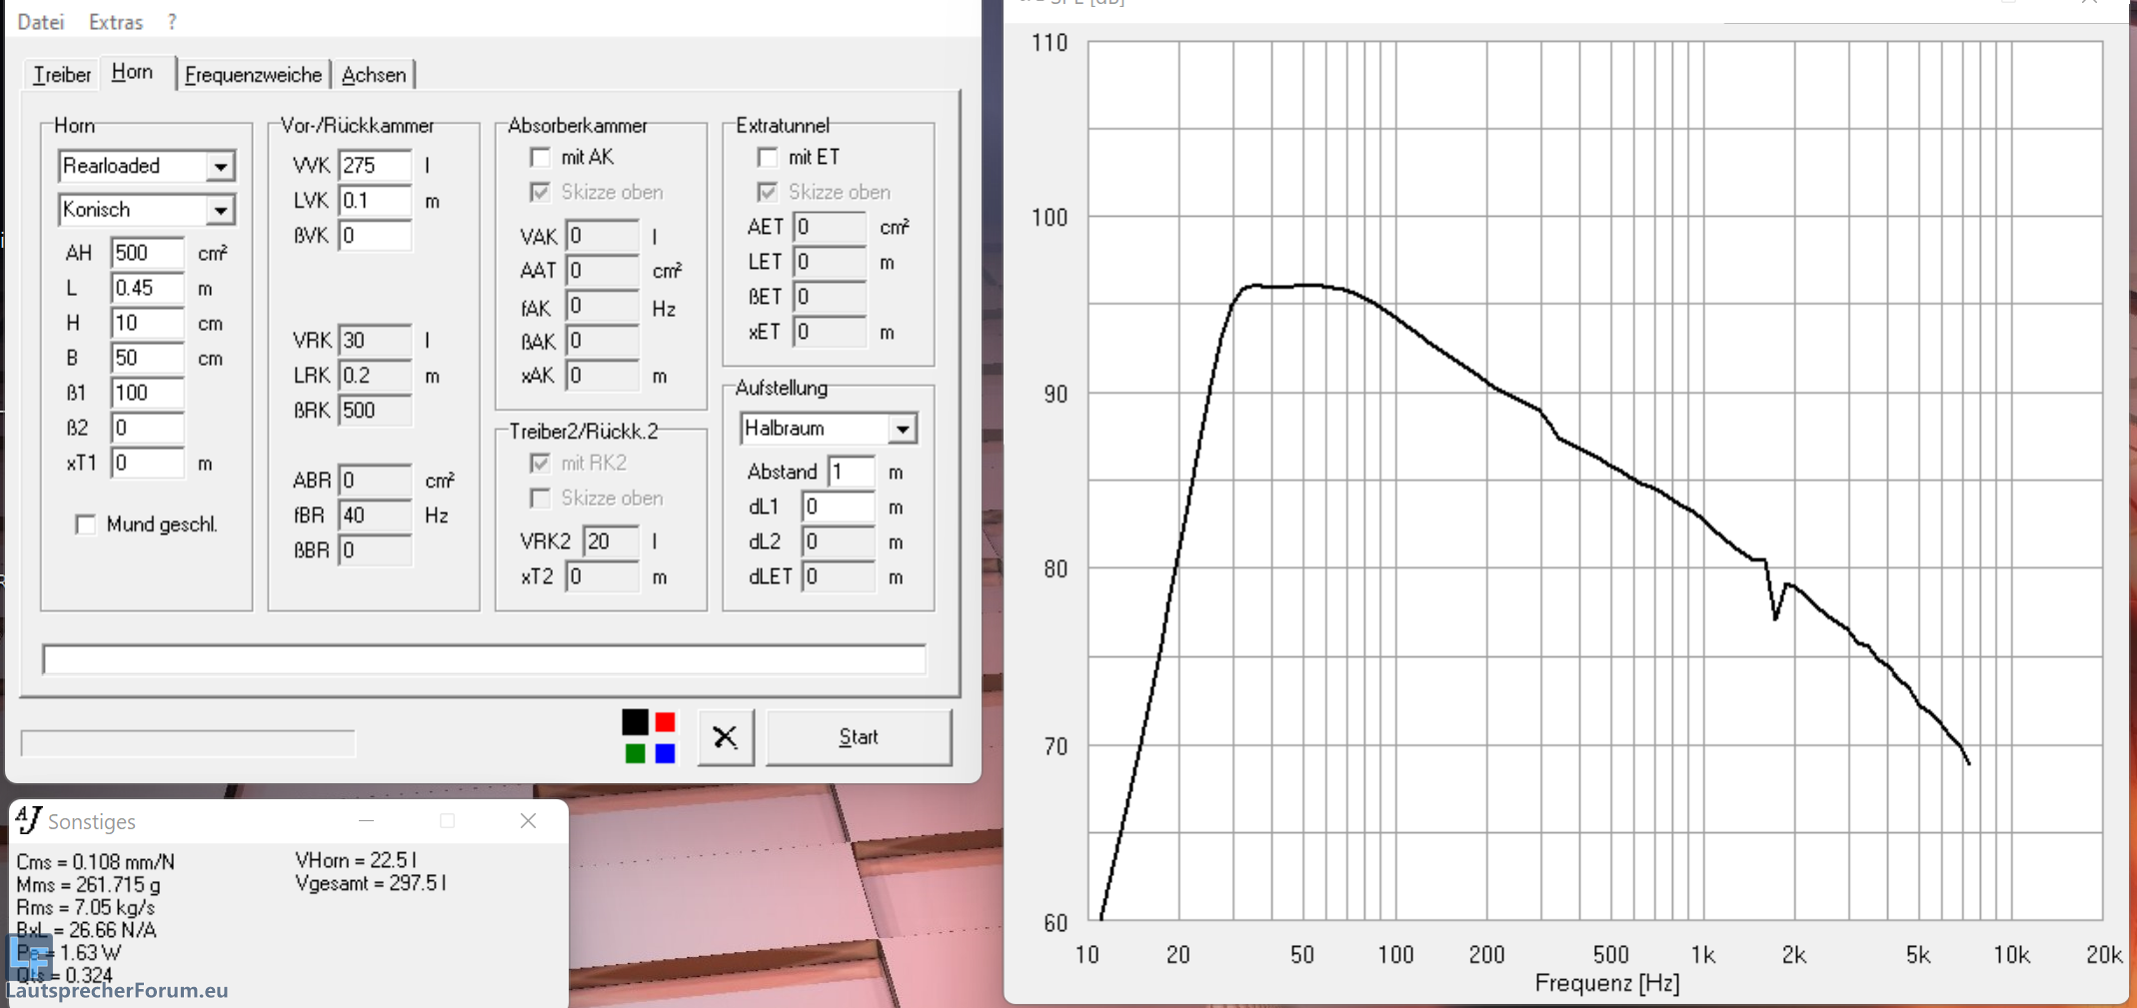
Task: Click the desktop icon at bottom left
Action: [30, 957]
